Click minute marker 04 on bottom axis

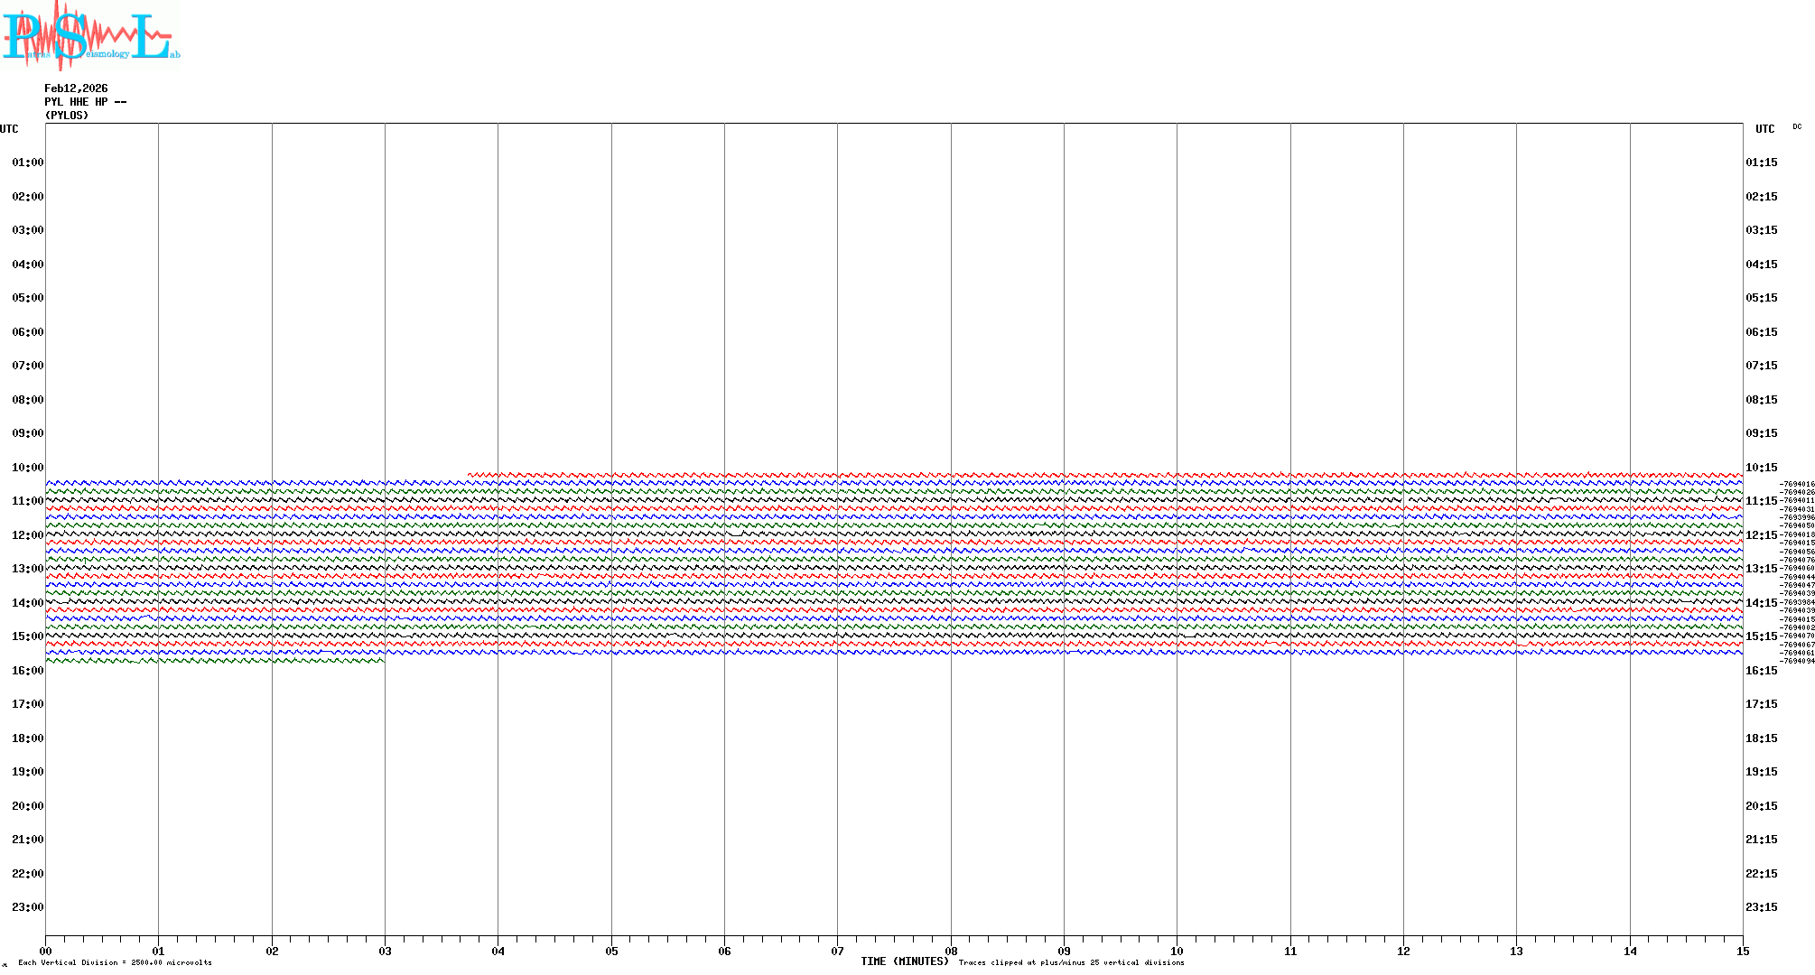pyautogui.click(x=498, y=952)
